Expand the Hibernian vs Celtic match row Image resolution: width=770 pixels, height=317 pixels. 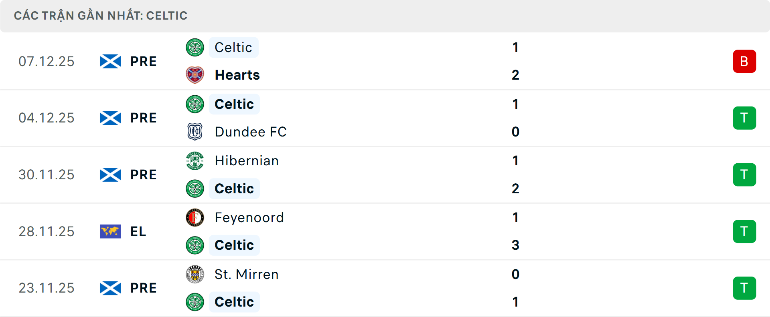(385, 175)
